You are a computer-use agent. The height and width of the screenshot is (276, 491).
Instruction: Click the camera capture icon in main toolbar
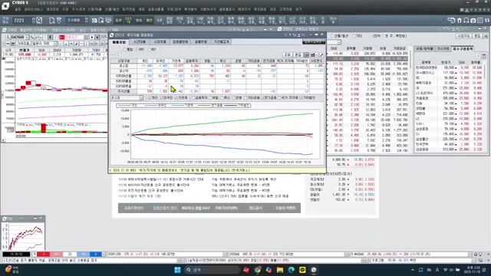[x=94, y=21]
